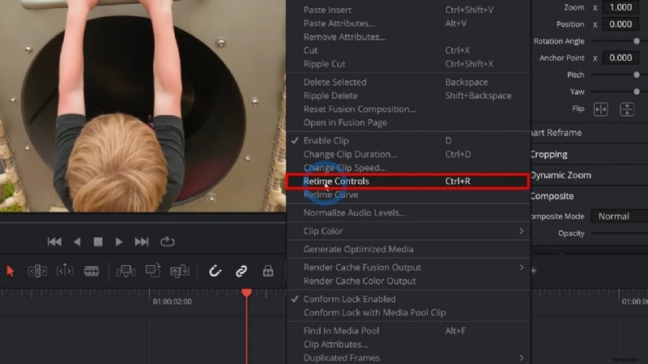The height and width of the screenshot is (364, 648).
Task: Jump to last frame playback button
Action: click(x=141, y=242)
